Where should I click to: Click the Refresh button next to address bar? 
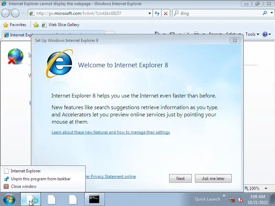[157, 13]
